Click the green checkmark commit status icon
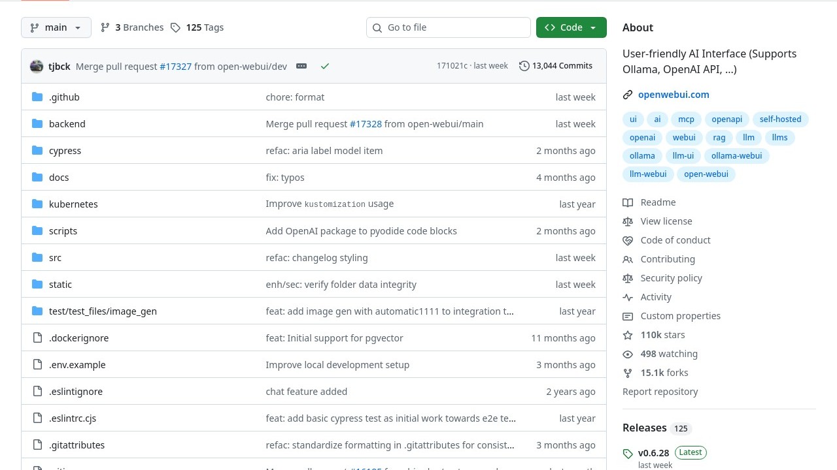 tap(325, 66)
